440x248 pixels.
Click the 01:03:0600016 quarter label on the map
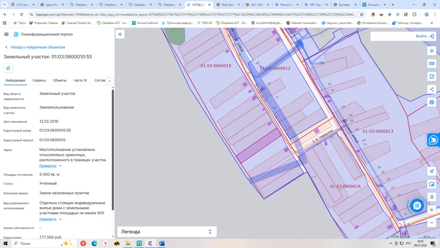click(345, 186)
